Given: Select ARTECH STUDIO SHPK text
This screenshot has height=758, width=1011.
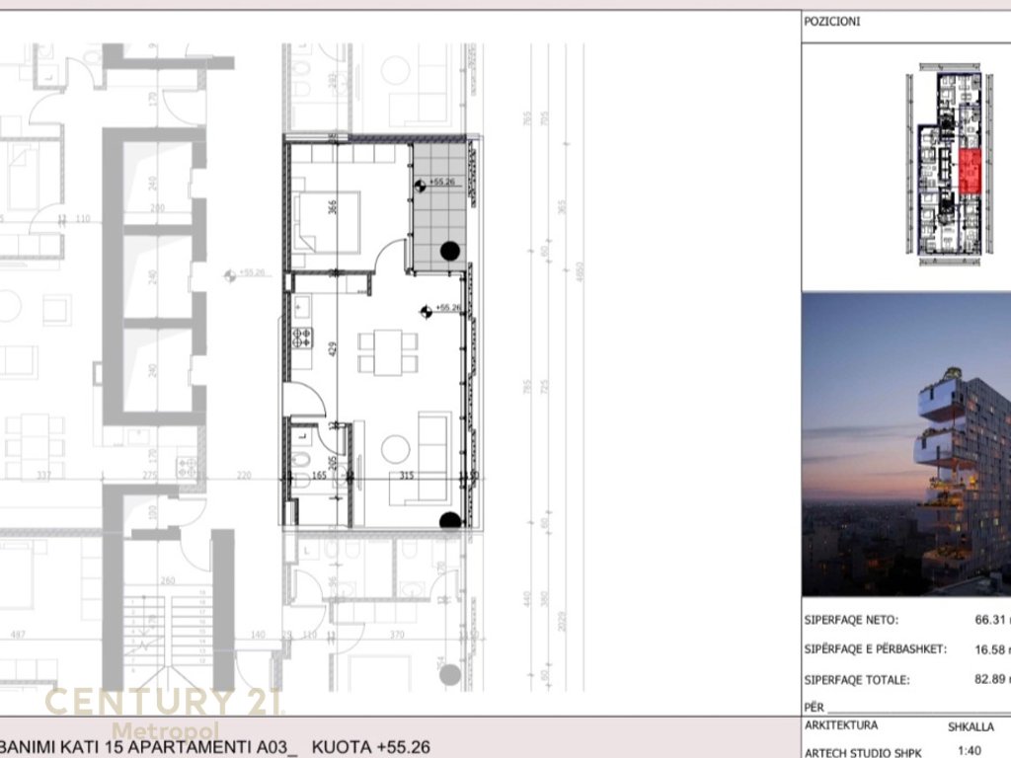Looking at the screenshot, I should pyautogui.click(x=863, y=752).
